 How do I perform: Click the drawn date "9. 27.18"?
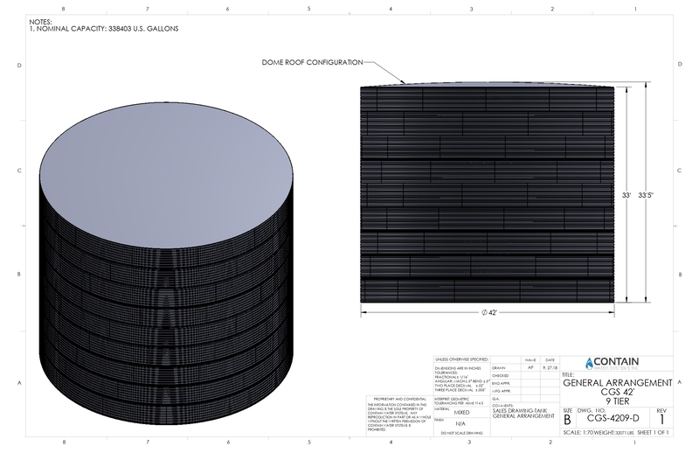click(x=550, y=368)
